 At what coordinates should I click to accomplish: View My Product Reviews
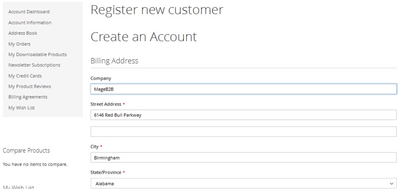[x=30, y=86]
